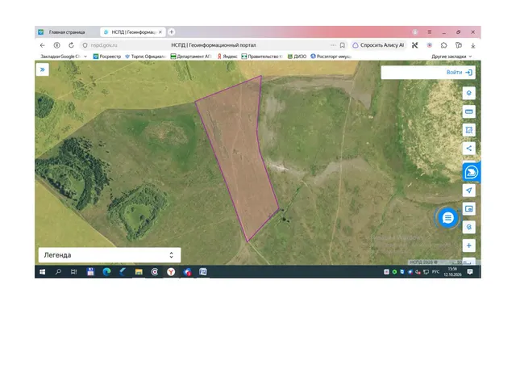Expand Закладки Google Chrome bookmarks folder
The height and width of the screenshot is (365, 516).
(64, 57)
